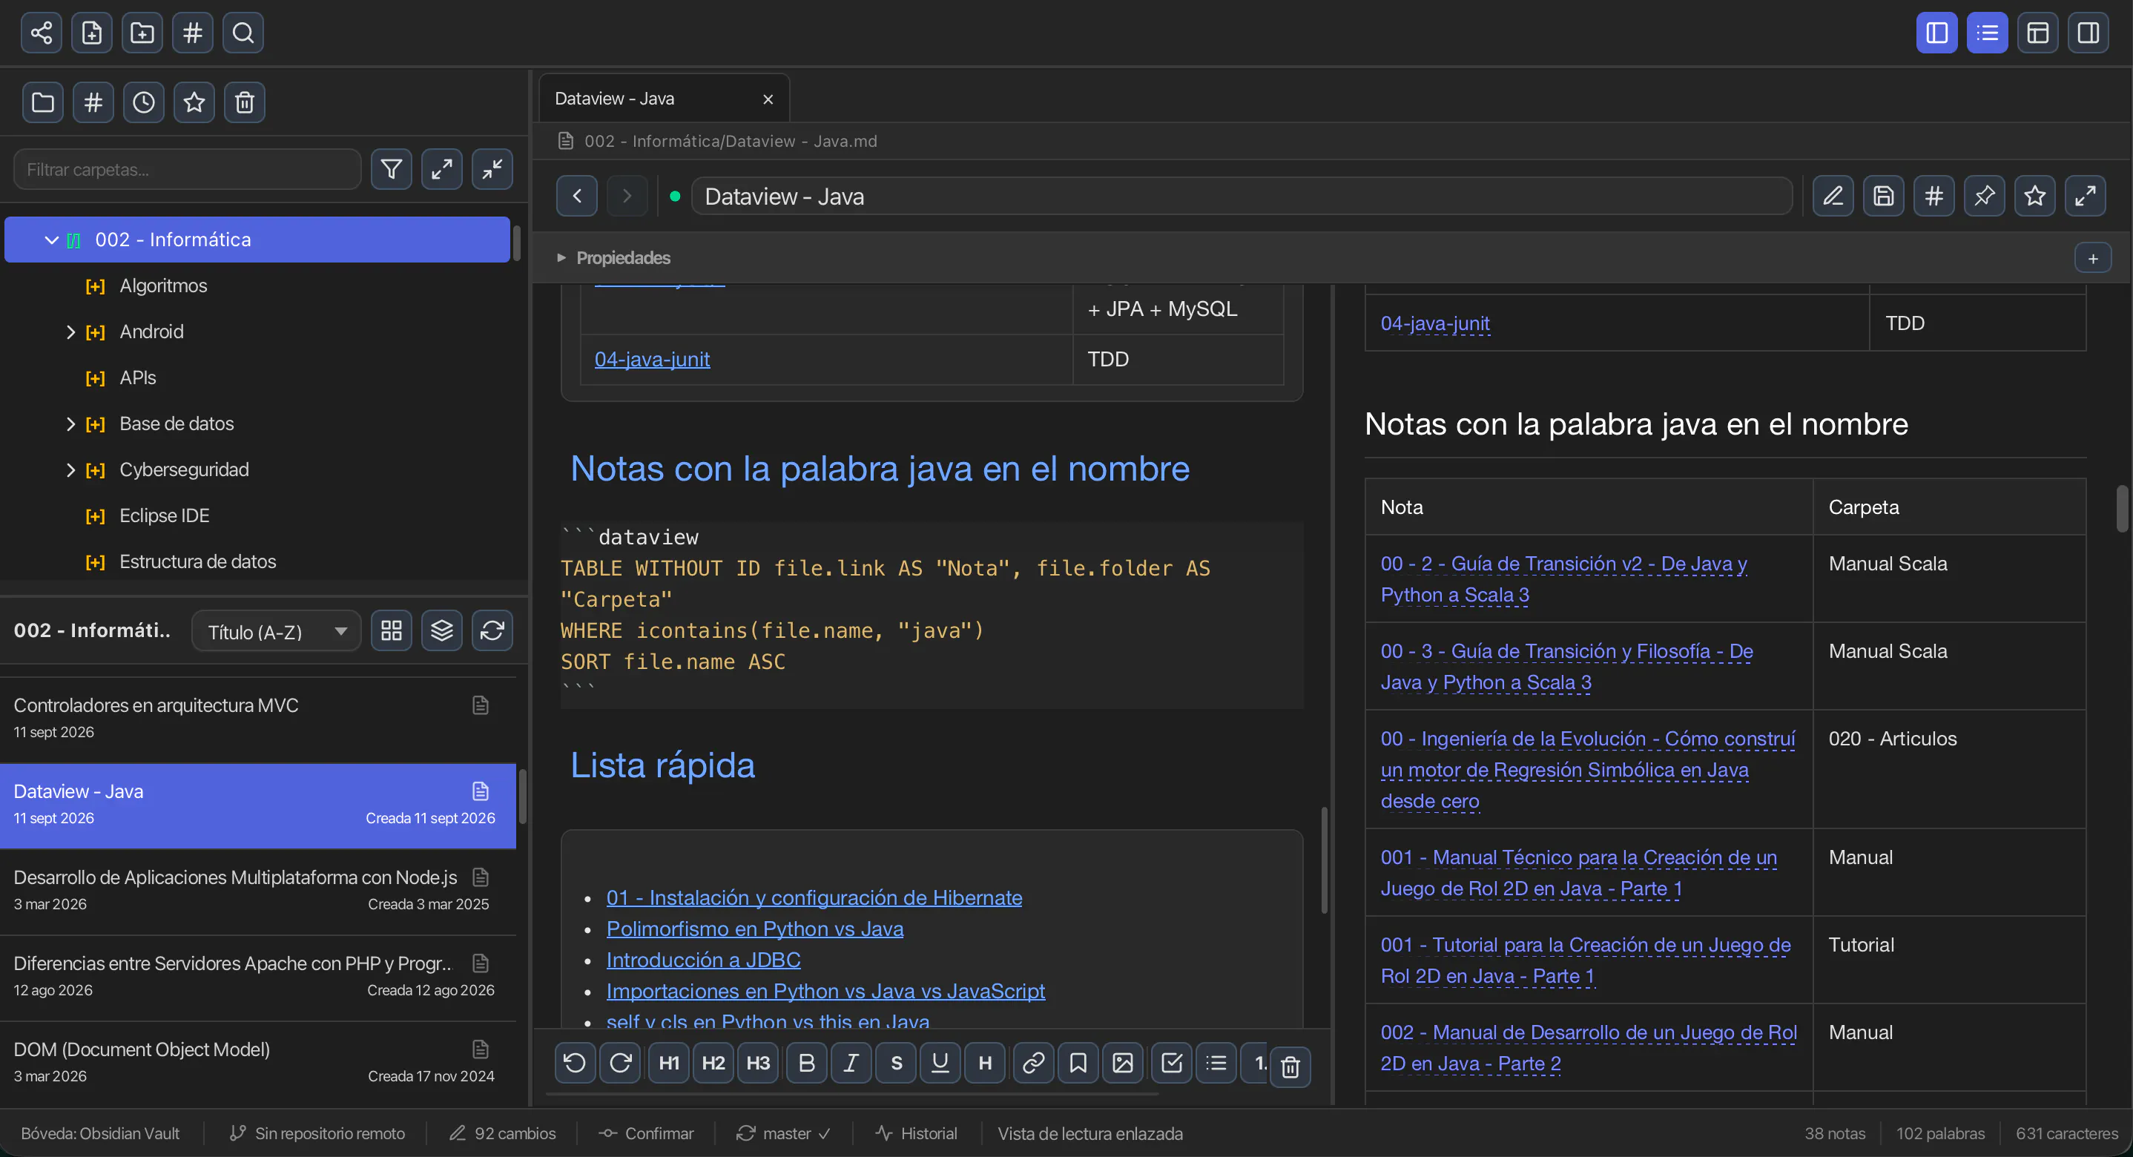
Task: Toggle the left sidebar panel
Action: coord(1936,33)
